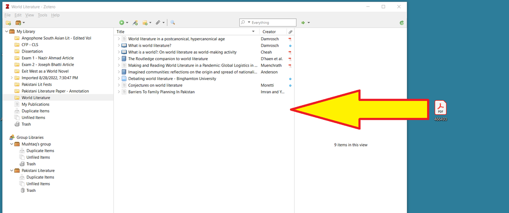509x213 pixels.
Task: Sort items by the Creator column header
Action: coord(273,32)
